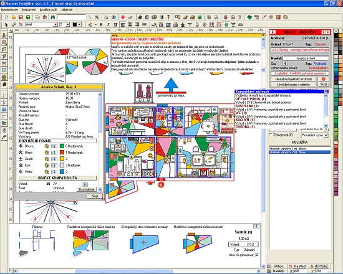The image size is (343, 274).
Task: Click the Půdorys floor plan thumbnail
Action: point(37,243)
